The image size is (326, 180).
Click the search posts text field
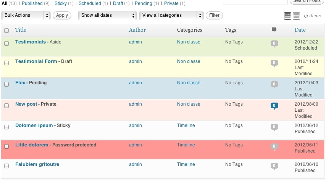pos(255,2)
